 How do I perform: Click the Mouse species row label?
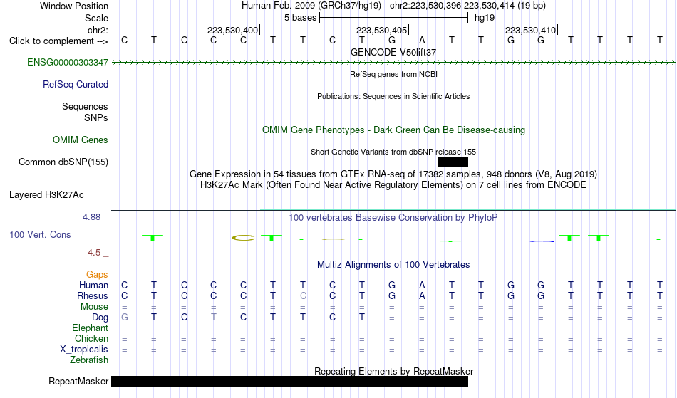click(94, 307)
